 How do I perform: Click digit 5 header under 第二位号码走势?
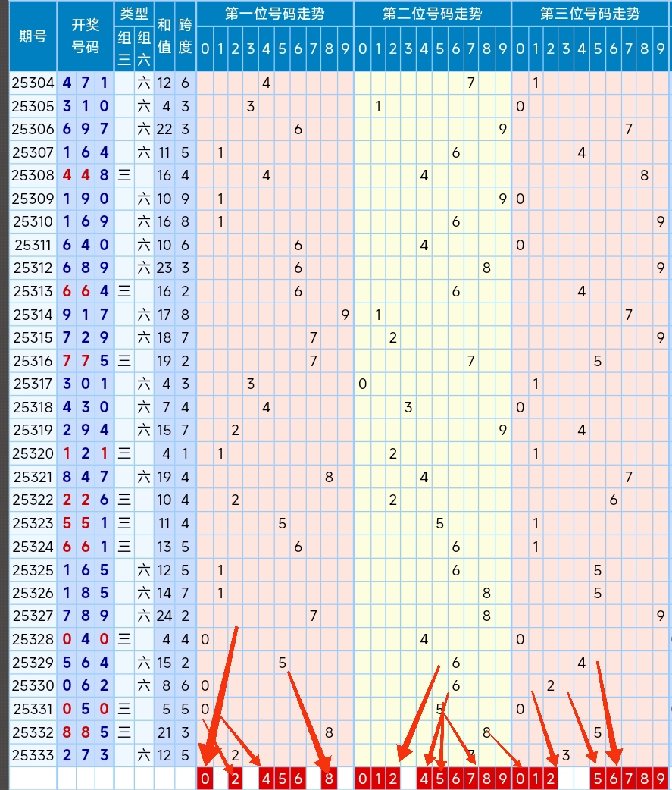[439, 49]
